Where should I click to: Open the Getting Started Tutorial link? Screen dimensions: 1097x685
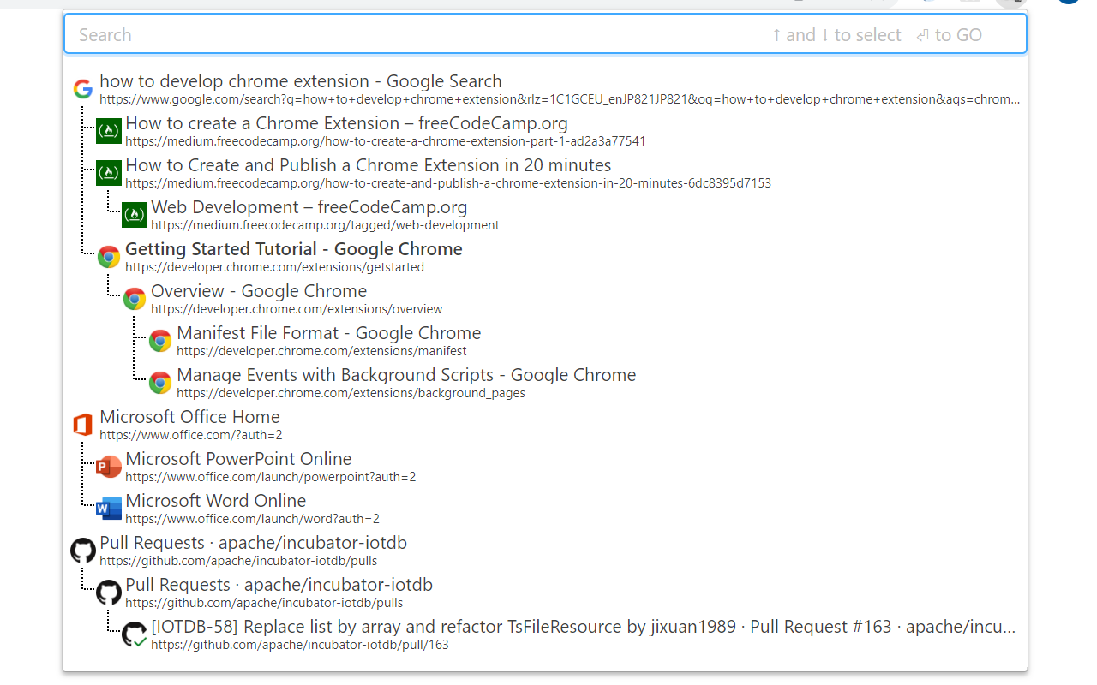click(293, 248)
